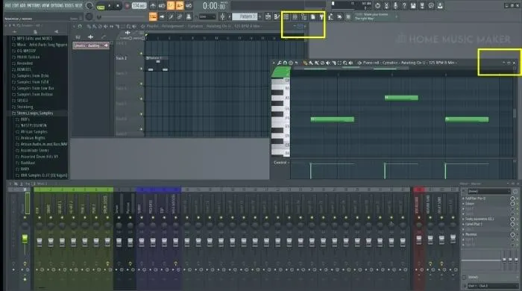Click the Stop transport button
The width and height of the screenshot is (522, 291).
(x=118, y=6)
